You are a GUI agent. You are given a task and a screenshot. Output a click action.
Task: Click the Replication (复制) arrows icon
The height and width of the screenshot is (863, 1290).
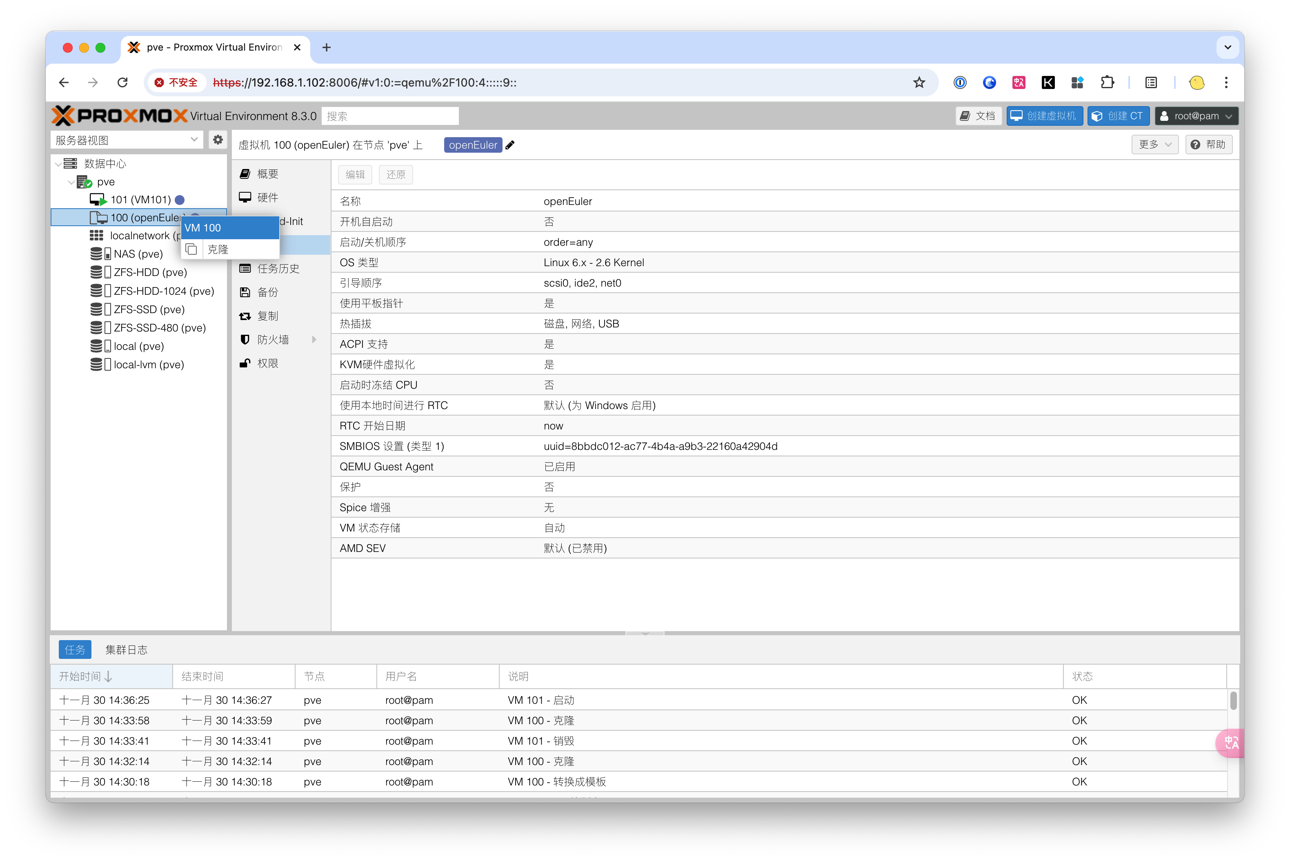(245, 316)
